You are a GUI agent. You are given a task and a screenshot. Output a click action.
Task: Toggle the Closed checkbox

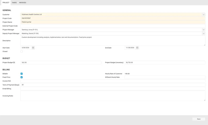22,51
